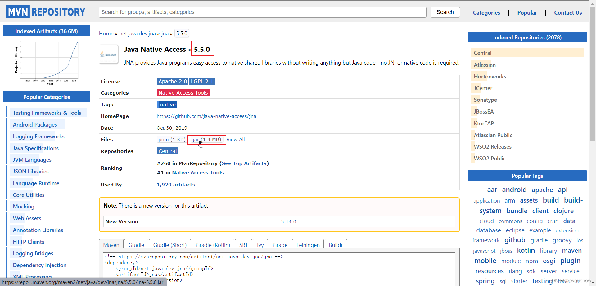Open the Popular top navigation link
Screen dimensions: 596x286
(x=527, y=13)
